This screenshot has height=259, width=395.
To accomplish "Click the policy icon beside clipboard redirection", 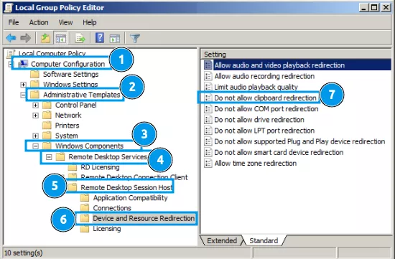I will (208, 98).
